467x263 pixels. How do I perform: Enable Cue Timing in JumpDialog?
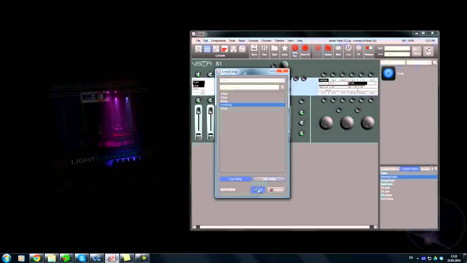[235, 179]
